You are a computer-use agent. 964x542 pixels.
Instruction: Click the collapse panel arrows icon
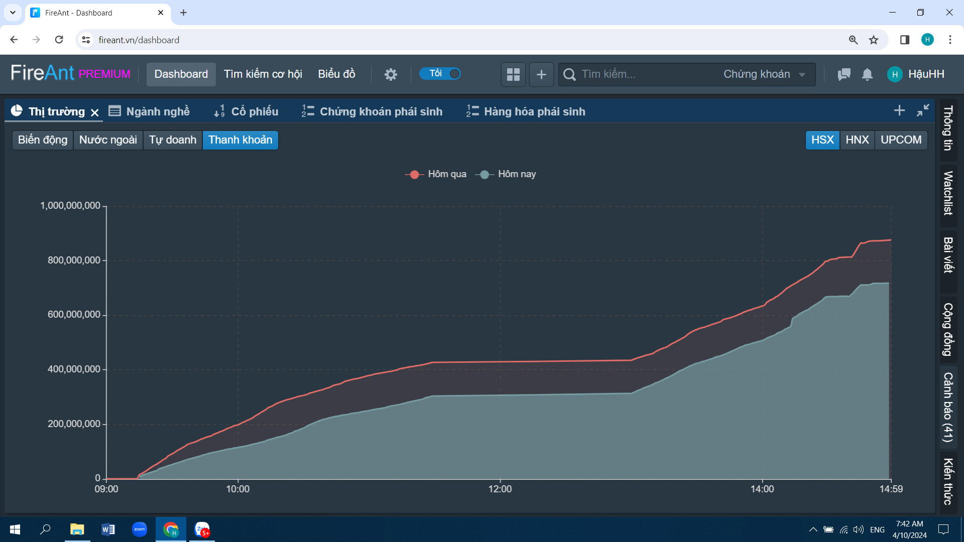(x=923, y=110)
